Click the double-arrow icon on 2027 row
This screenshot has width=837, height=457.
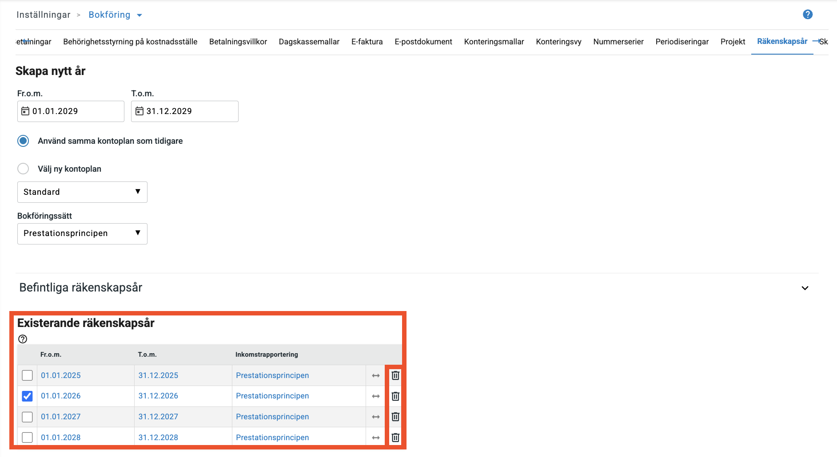pos(375,417)
